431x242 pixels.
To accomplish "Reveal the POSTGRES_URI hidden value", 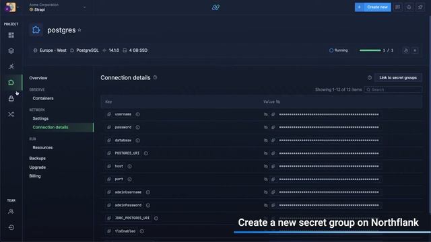I will (266, 153).
